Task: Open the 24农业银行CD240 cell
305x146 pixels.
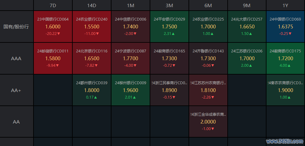Action: click(x=92, y=27)
